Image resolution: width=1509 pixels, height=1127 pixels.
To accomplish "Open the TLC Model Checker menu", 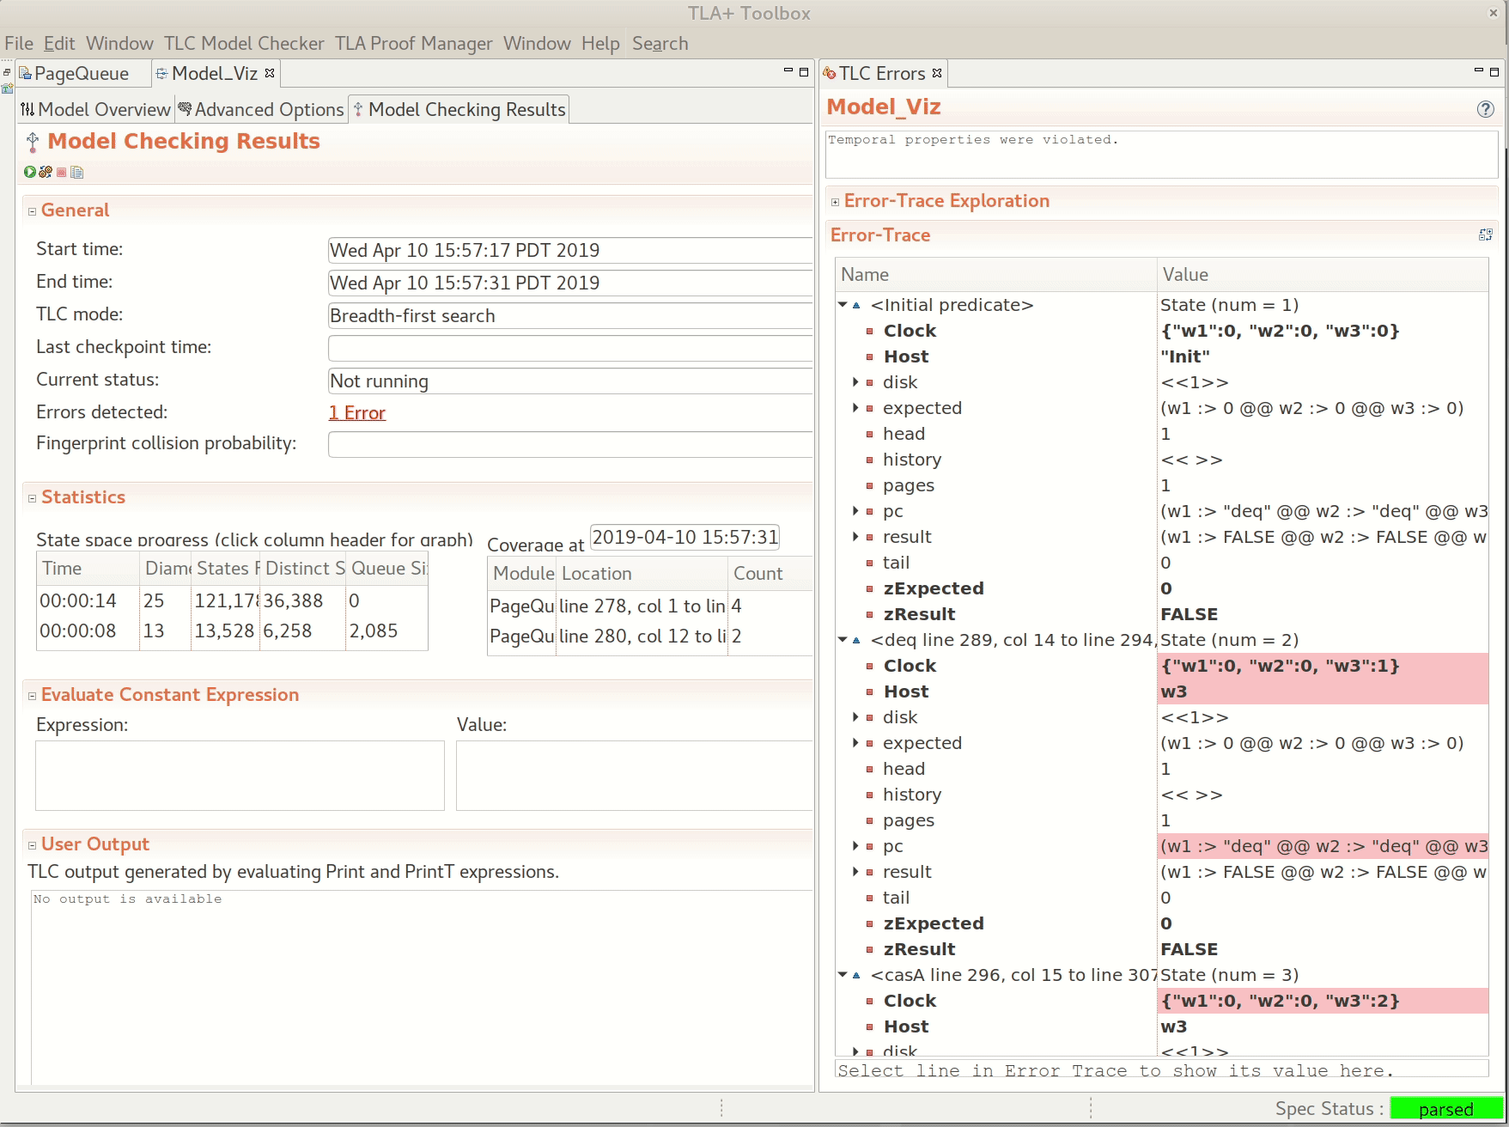I will click(x=244, y=44).
